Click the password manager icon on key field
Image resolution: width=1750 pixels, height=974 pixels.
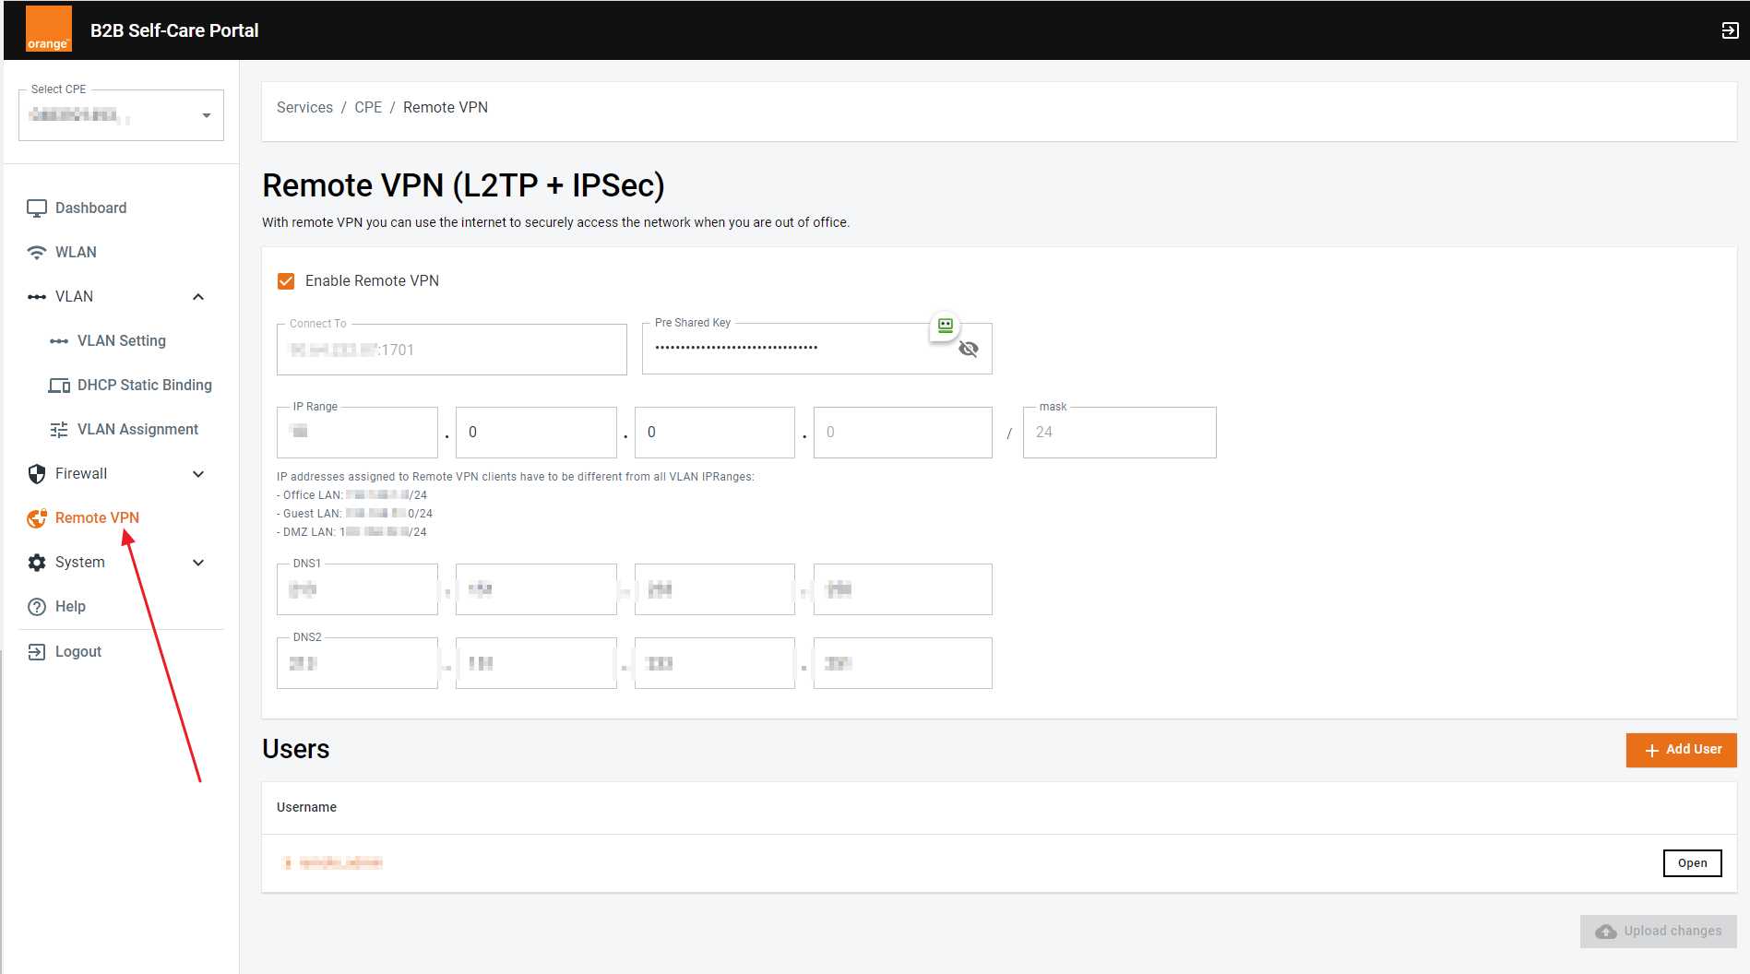[x=946, y=326]
